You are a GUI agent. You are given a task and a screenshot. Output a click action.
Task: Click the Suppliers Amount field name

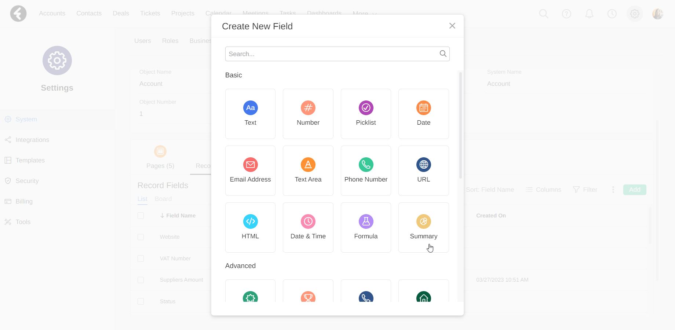pyautogui.click(x=181, y=280)
